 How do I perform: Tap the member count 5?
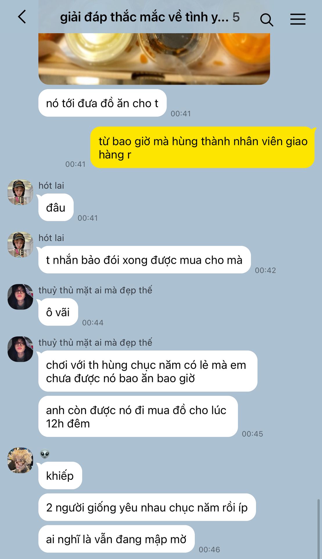click(236, 17)
